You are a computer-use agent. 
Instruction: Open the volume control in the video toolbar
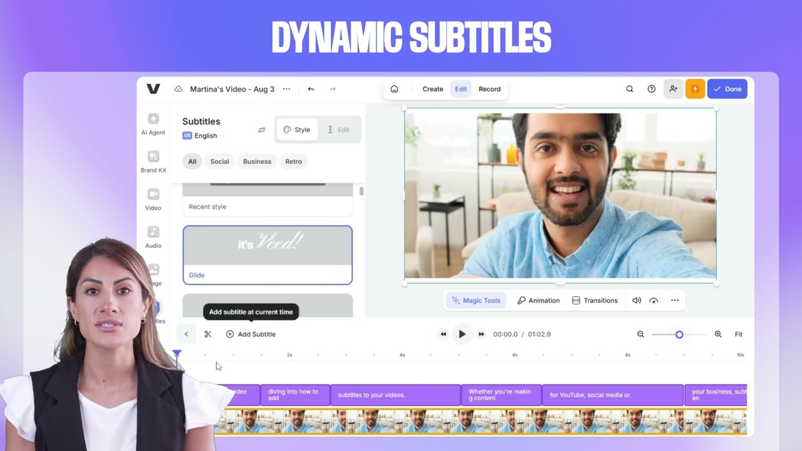[x=636, y=300]
